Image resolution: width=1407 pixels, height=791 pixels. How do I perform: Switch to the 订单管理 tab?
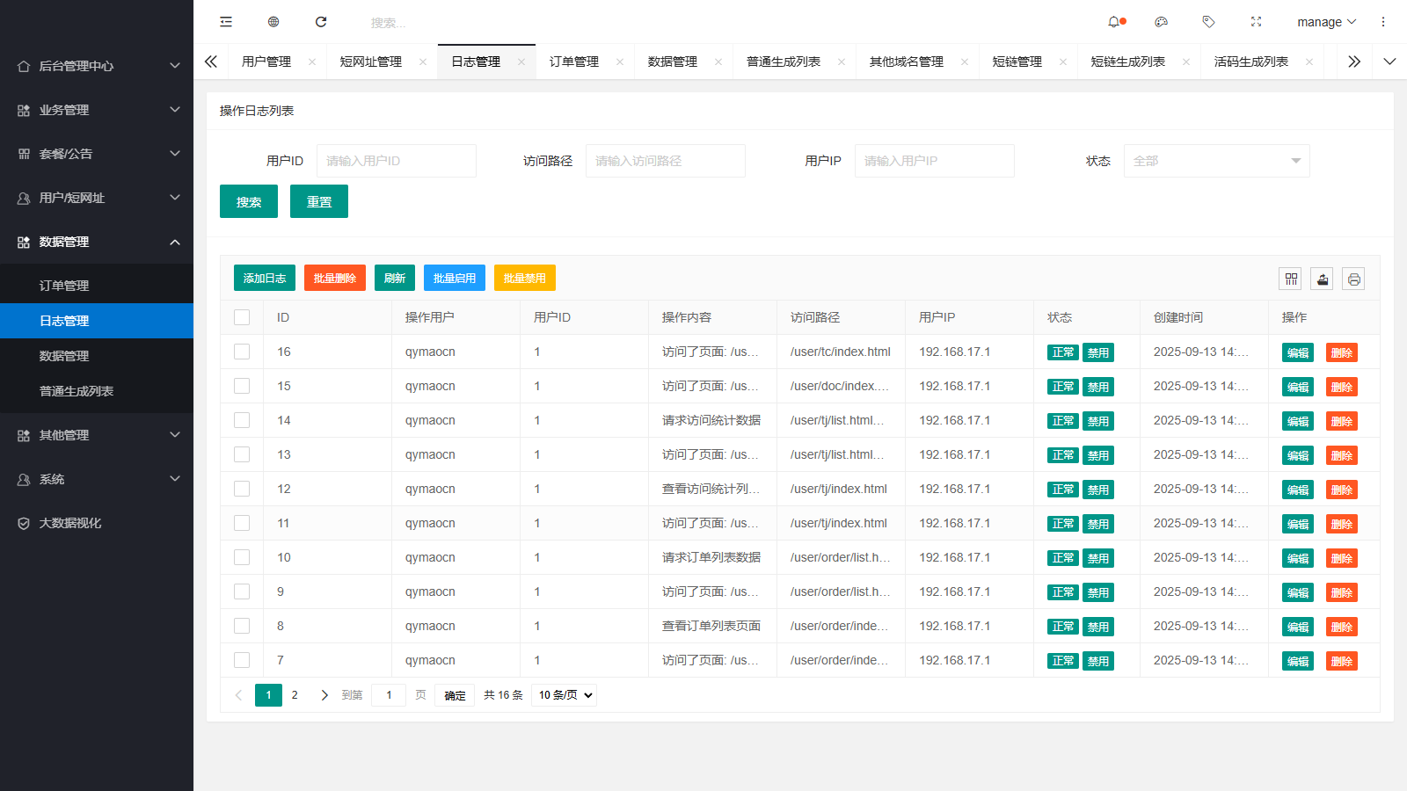(x=572, y=61)
